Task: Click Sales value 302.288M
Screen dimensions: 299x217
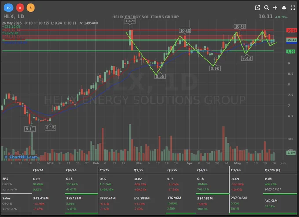Action: 141,198
